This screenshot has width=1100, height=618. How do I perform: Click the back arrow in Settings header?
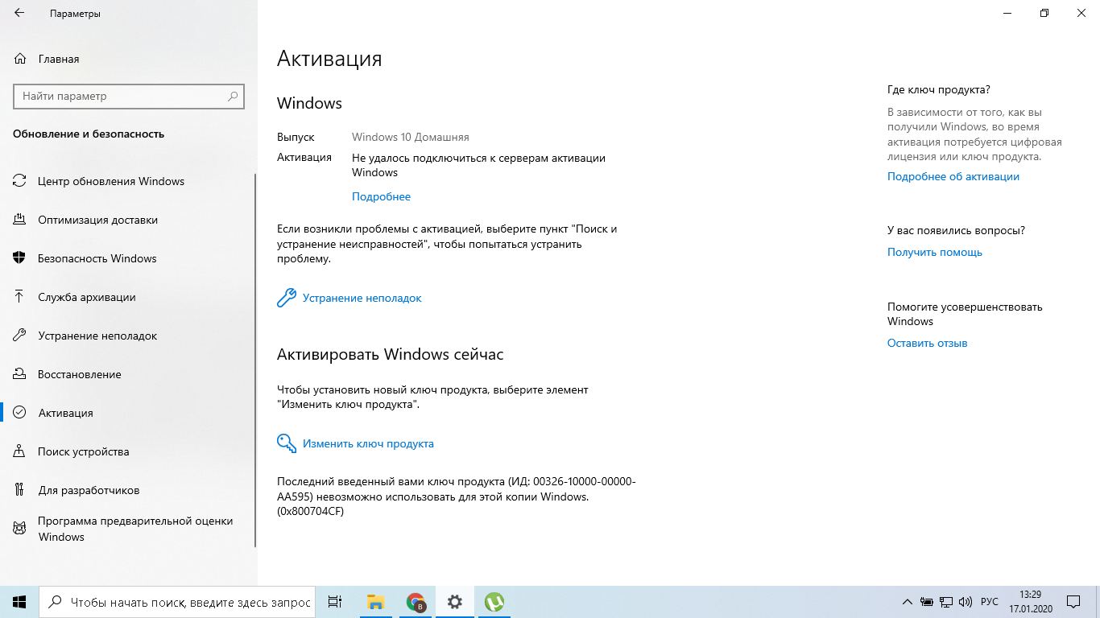coord(19,14)
